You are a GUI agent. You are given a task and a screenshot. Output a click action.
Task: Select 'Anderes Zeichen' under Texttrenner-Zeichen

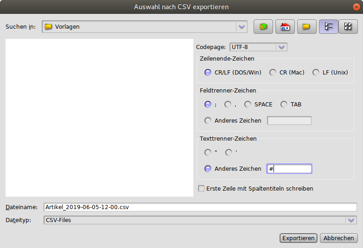208,169
